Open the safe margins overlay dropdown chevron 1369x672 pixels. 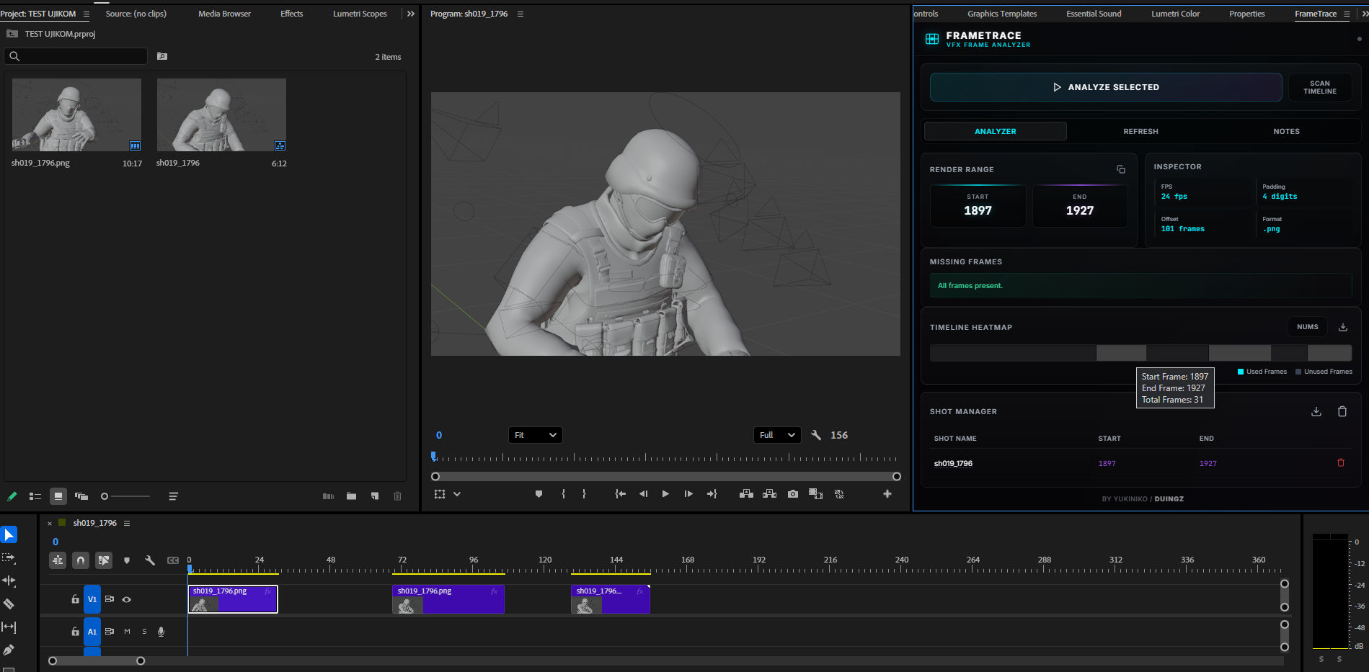click(x=457, y=494)
